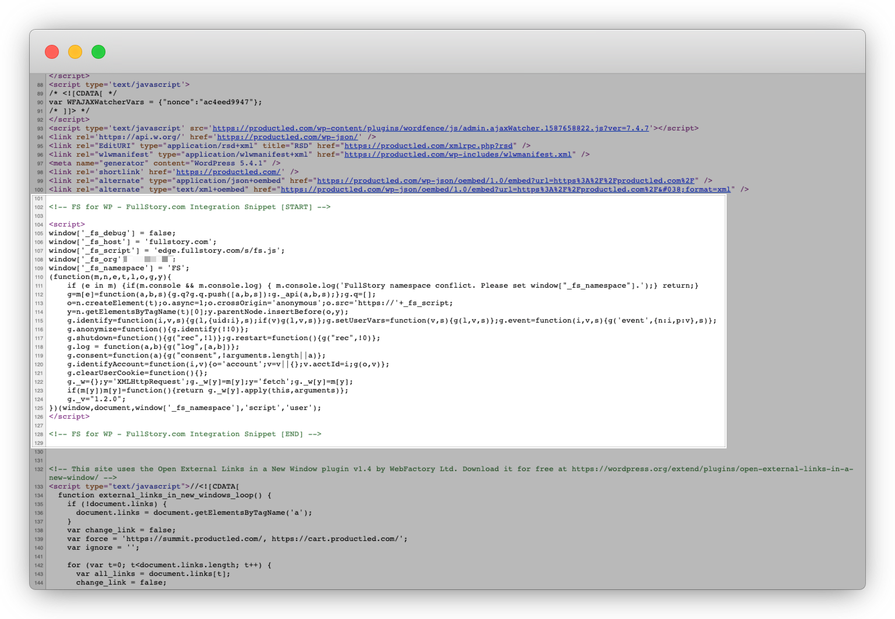Open the wlwmanifest.xml manifest link
This screenshot has width=895, height=619.
[x=458, y=154]
